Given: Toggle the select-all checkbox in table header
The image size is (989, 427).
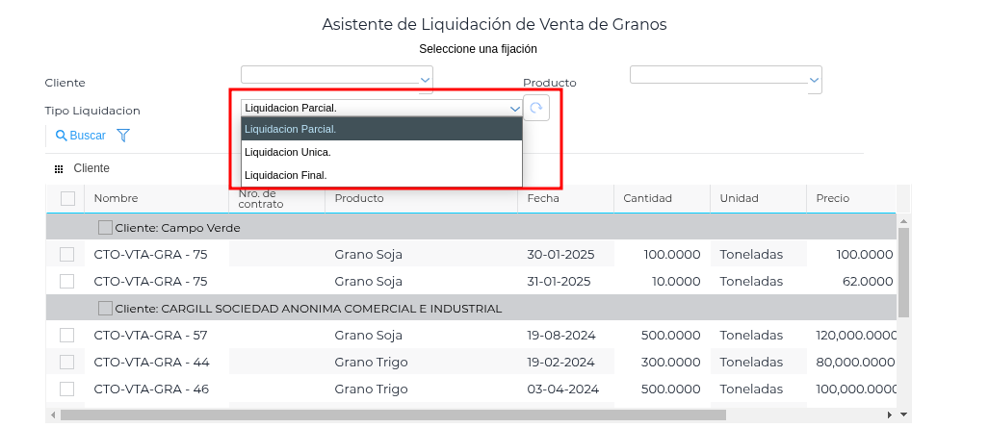Looking at the screenshot, I should [x=67, y=198].
